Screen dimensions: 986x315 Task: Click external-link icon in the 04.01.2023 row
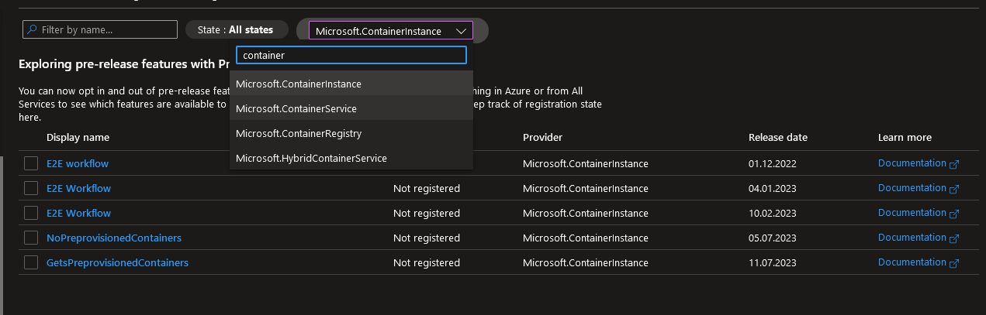pos(954,189)
